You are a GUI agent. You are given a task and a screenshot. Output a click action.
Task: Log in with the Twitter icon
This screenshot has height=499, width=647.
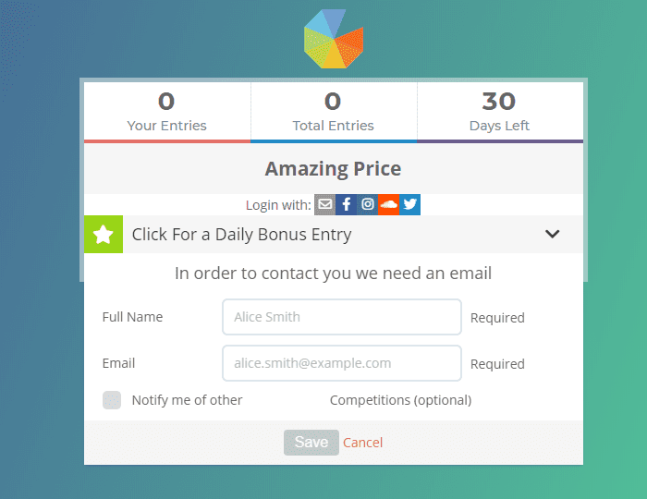pos(410,204)
